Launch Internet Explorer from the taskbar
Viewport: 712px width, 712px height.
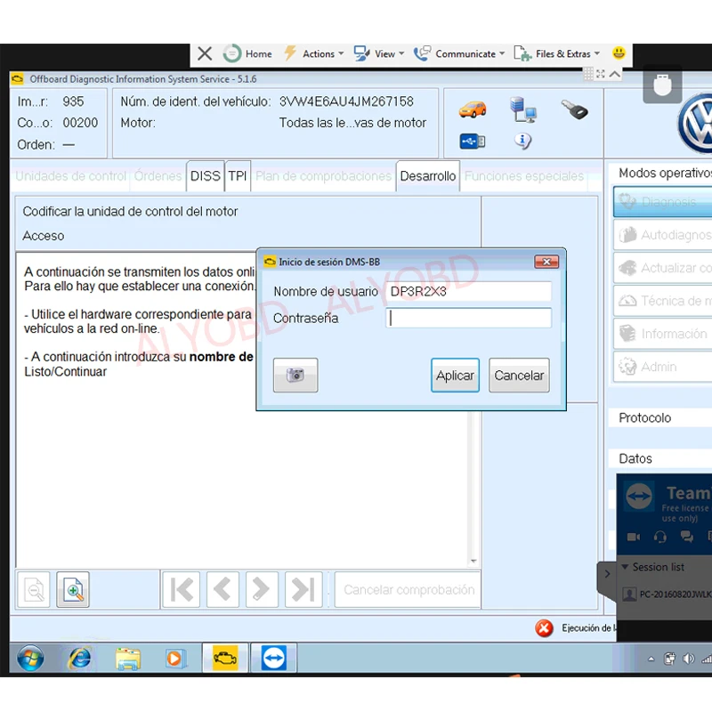click(x=79, y=658)
